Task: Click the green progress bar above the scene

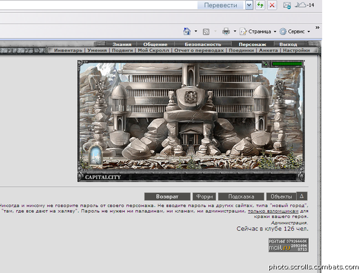Action: pos(287,63)
